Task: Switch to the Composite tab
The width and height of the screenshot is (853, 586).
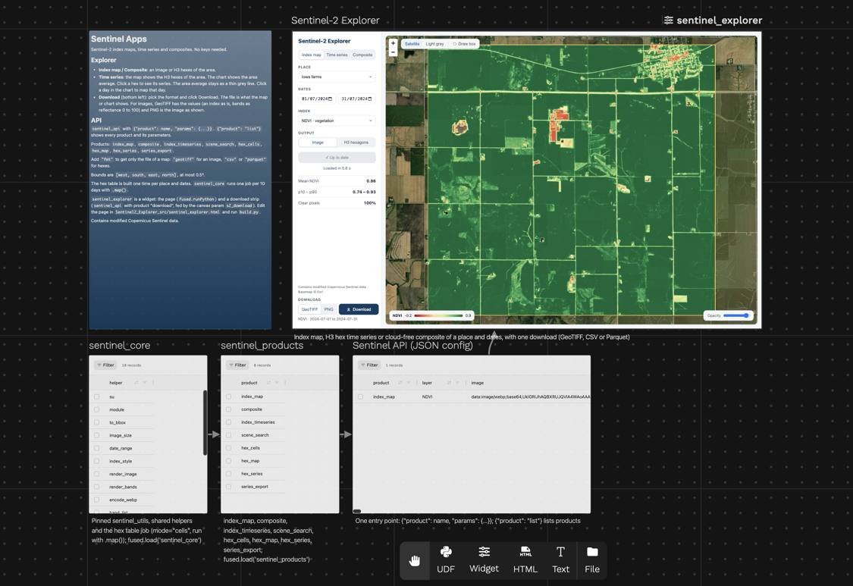Action: [x=362, y=55]
